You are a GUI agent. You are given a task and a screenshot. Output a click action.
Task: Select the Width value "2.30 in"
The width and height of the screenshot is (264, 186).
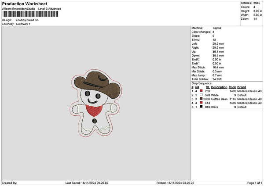click(x=257, y=15)
